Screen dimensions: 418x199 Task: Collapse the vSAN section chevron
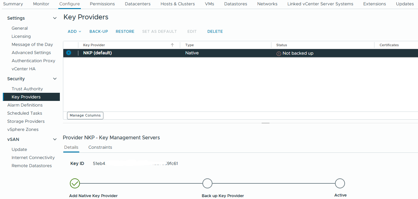pos(55,139)
